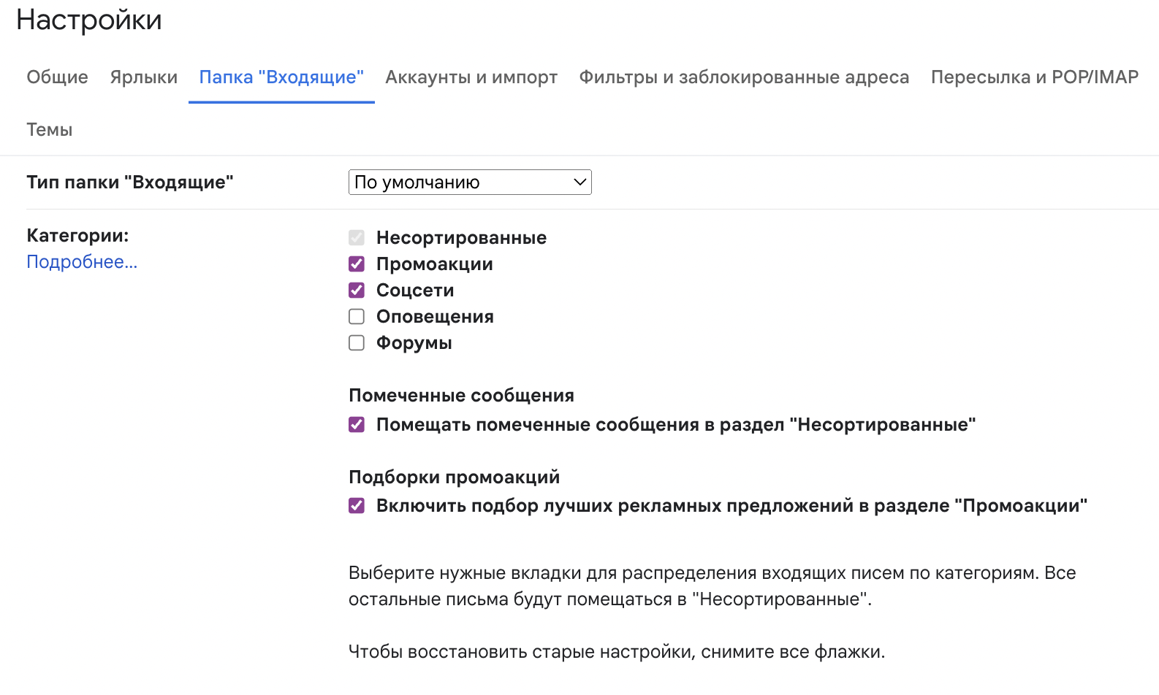The image size is (1159, 695).
Task: Uncheck the Соцсети category checkbox
Action: point(357,290)
